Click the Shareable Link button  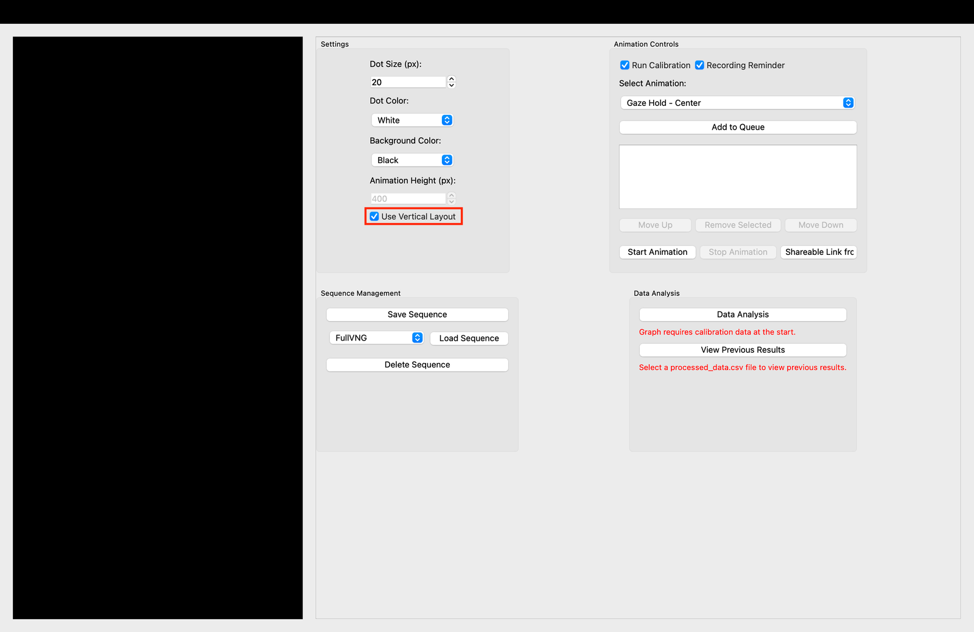pyautogui.click(x=818, y=252)
